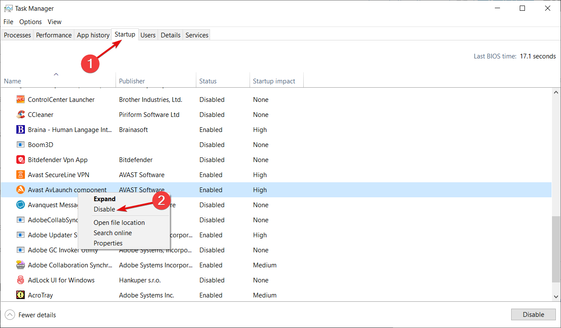Viewport: 561px width, 328px height.
Task: Collapse view with Fewer details chevron
Action: 10,315
